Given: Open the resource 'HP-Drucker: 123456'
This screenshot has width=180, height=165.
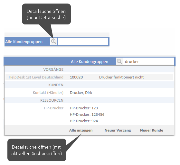Looking at the screenshot, I should pos(87,115).
